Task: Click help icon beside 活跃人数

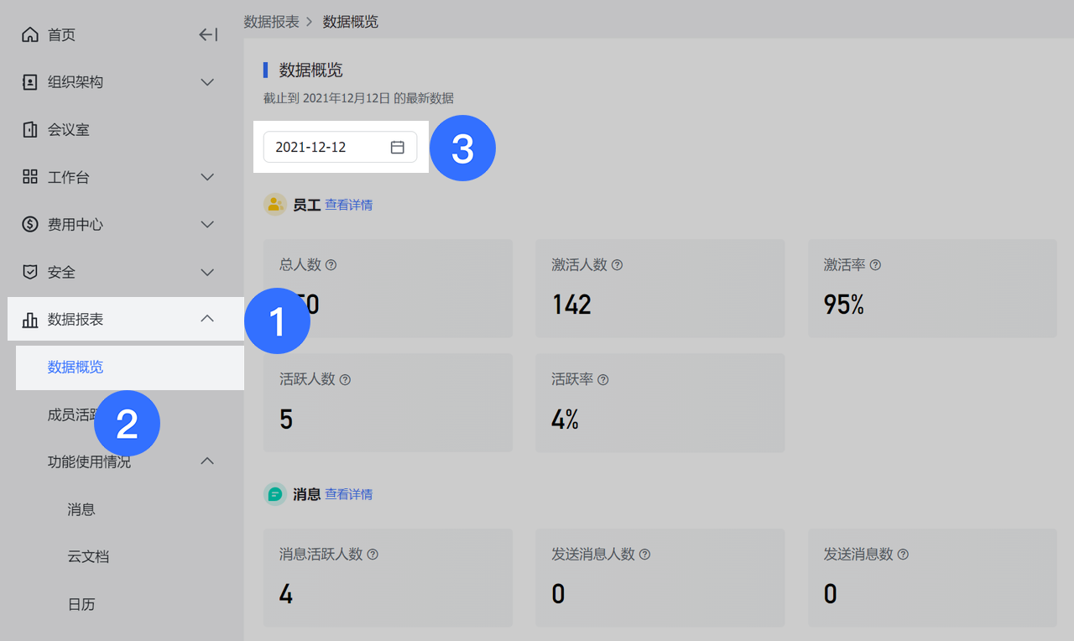Action: (345, 380)
